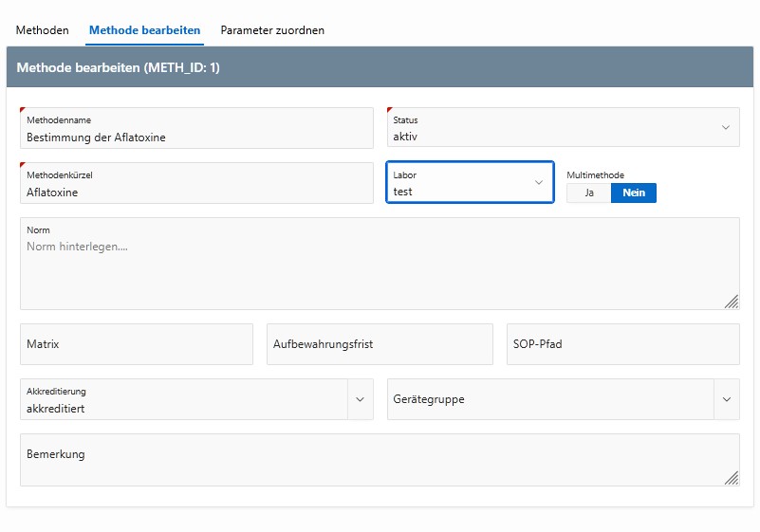
Task: Open the Labor dropdown showing test
Action: tap(471, 182)
